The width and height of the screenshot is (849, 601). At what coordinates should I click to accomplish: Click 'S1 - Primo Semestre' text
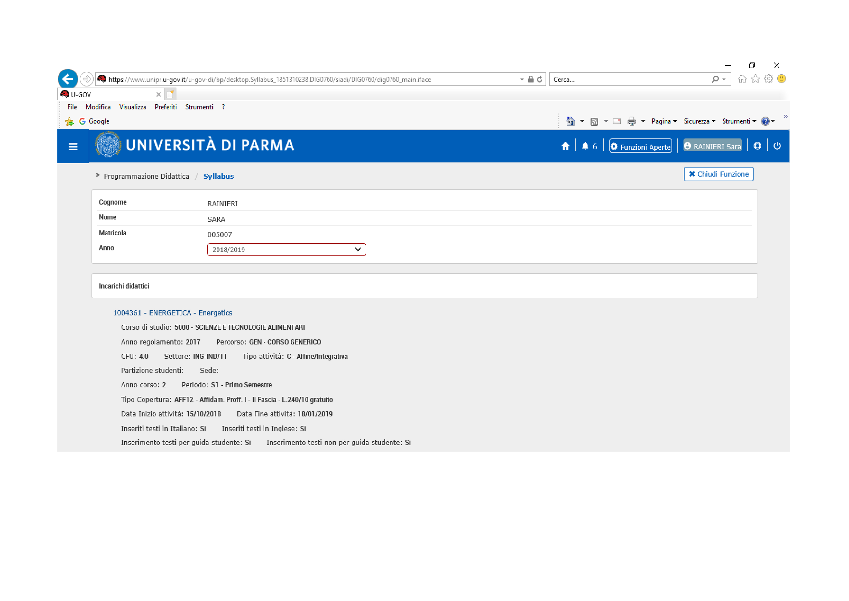tap(241, 385)
